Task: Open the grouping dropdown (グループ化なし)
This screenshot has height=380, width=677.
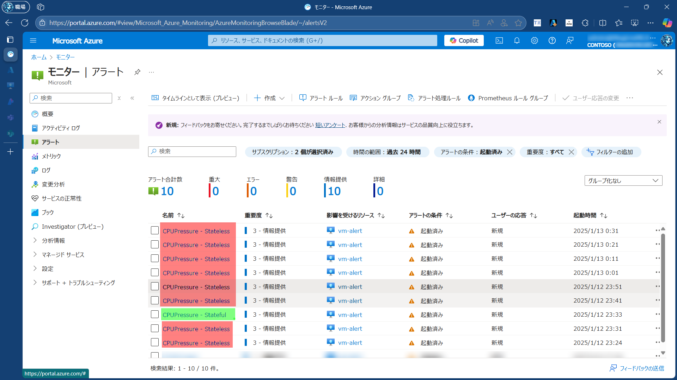Action: [623, 180]
